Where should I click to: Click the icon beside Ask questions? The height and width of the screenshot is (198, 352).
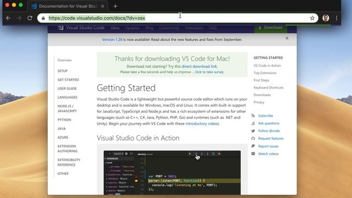coord(253,123)
